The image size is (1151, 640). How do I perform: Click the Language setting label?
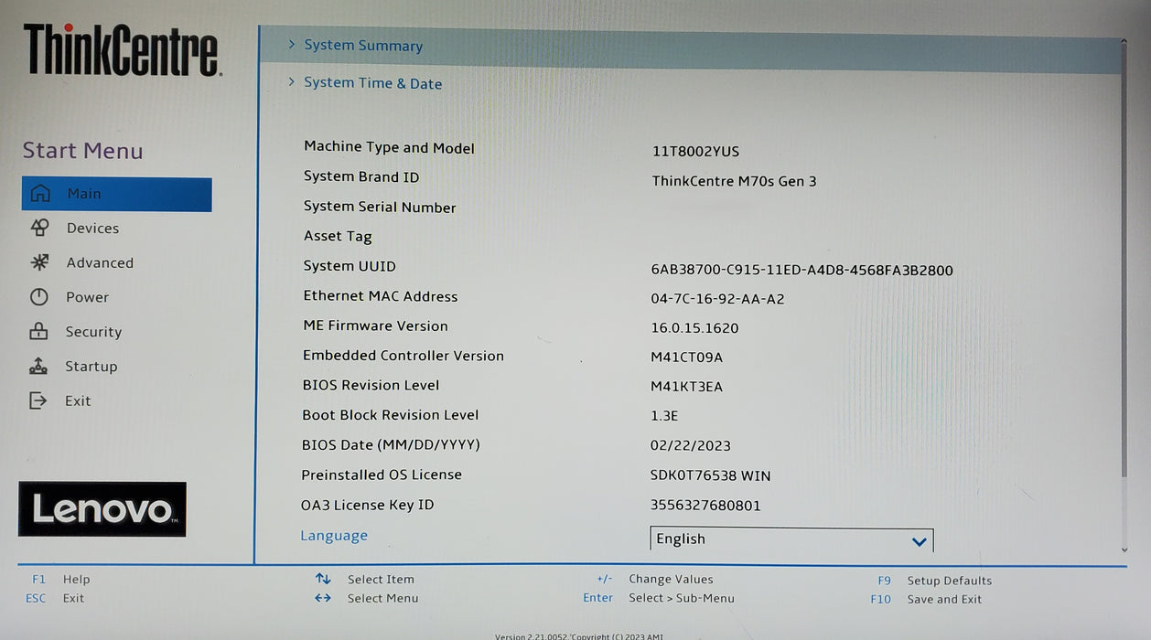[334, 536]
